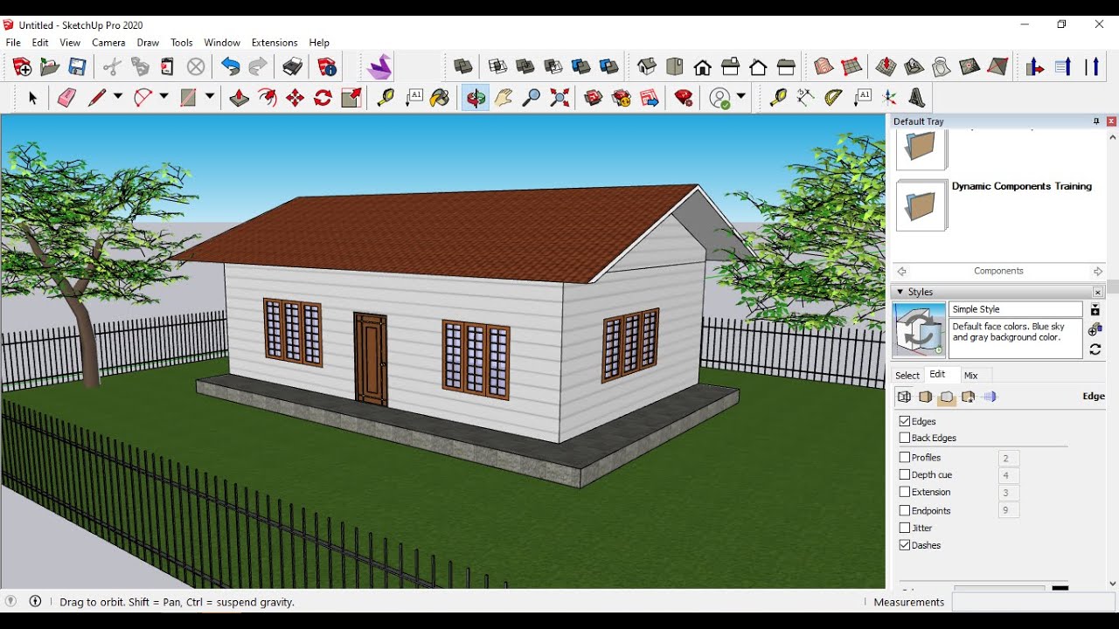Click the Simple Style preview thumbnail
The width and height of the screenshot is (1119, 629).
[x=919, y=330]
